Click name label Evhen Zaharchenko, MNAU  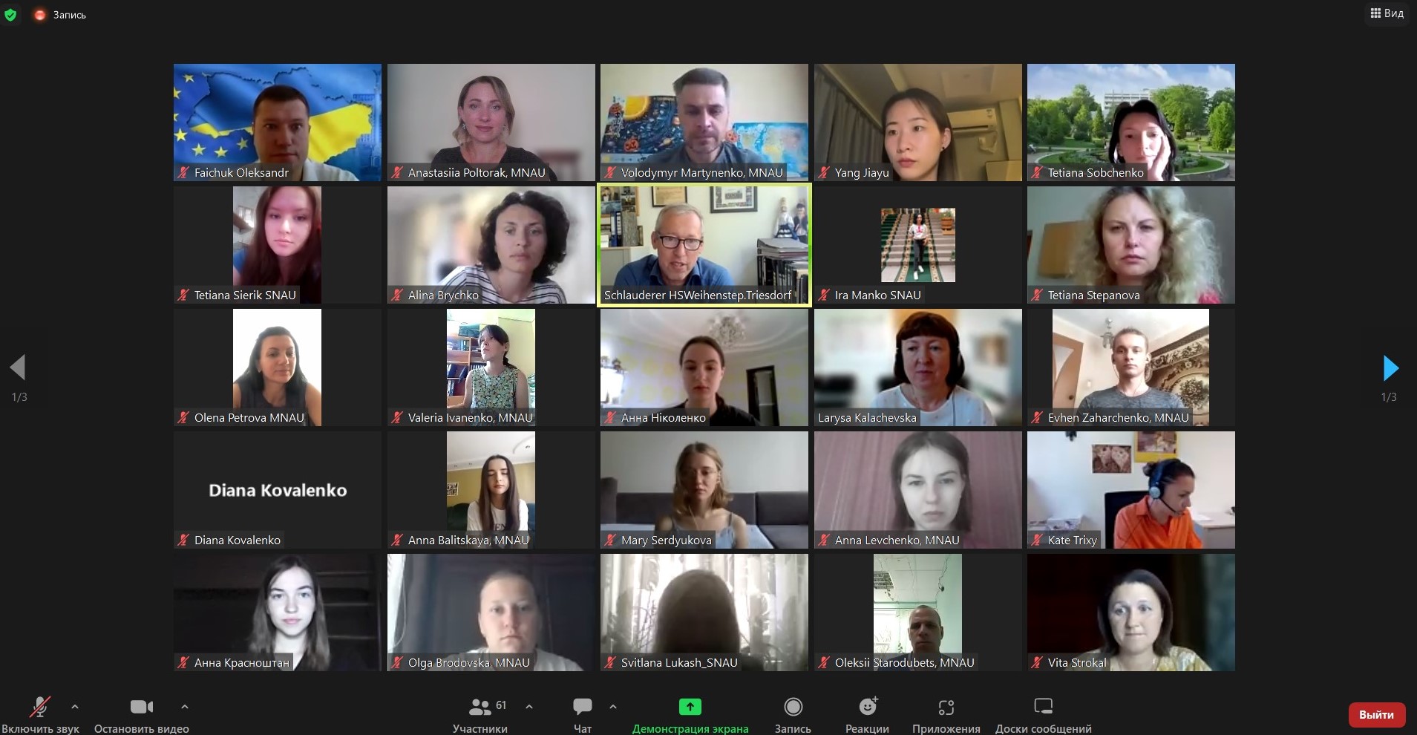[1118, 417]
